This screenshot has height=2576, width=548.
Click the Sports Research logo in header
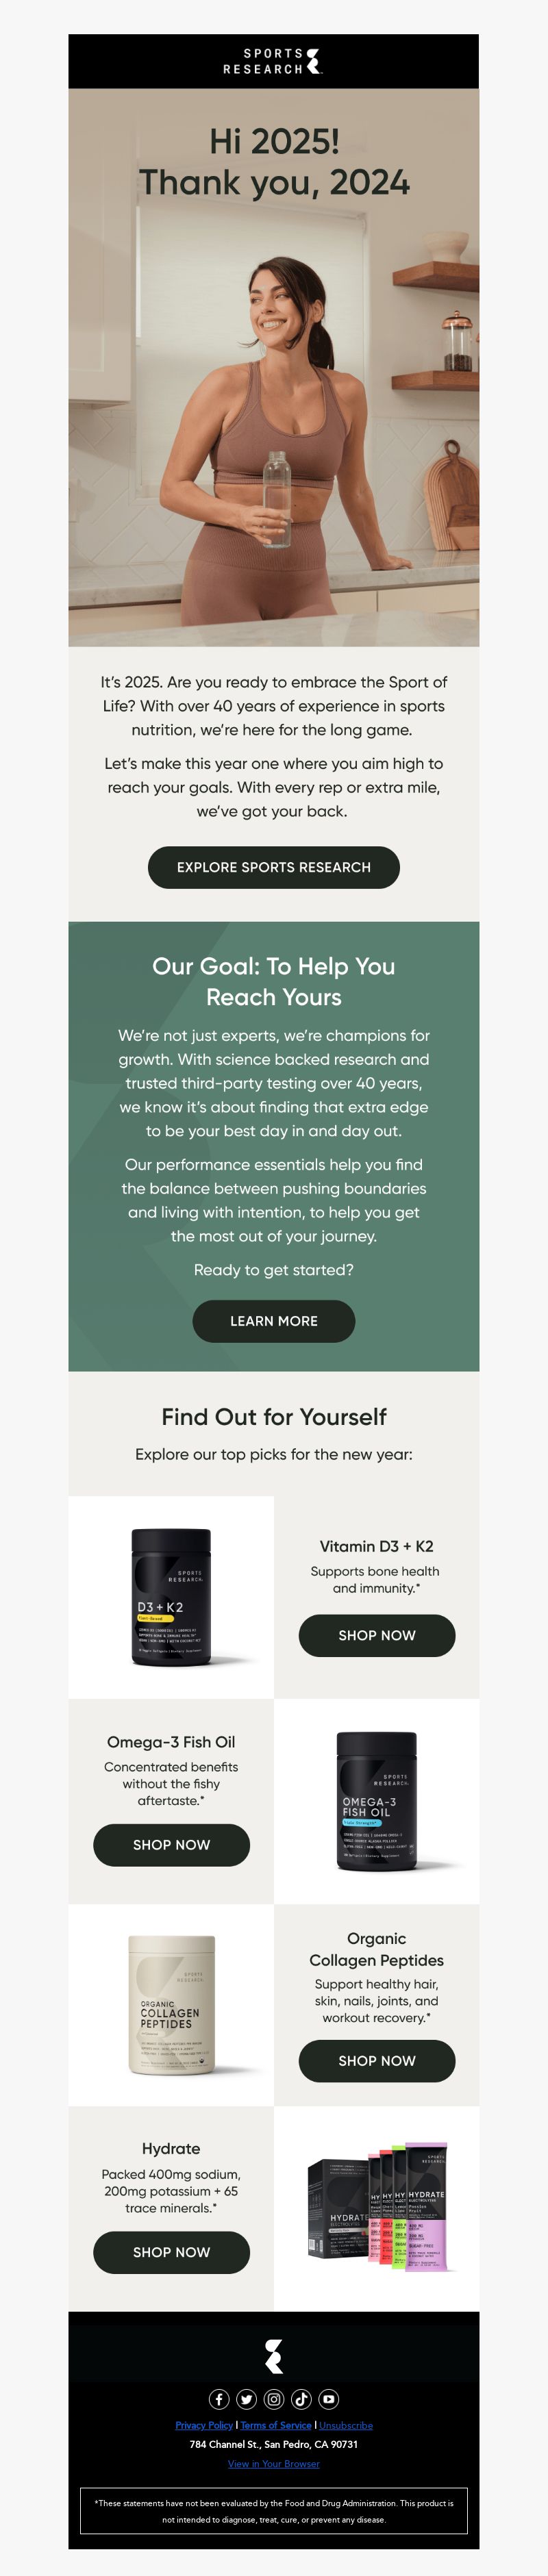pyautogui.click(x=273, y=61)
